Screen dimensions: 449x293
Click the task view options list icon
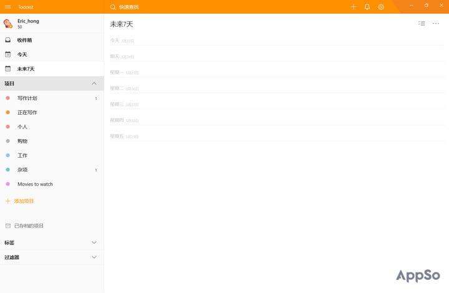point(422,24)
